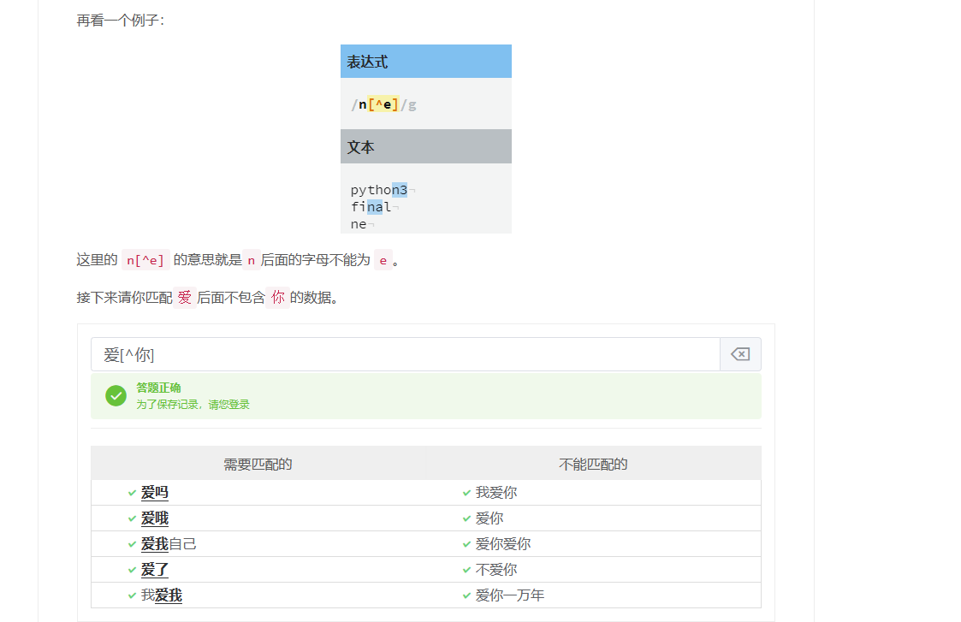Click the check icon beside 爱吗
Screen dimensions: 961x622
(132, 493)
